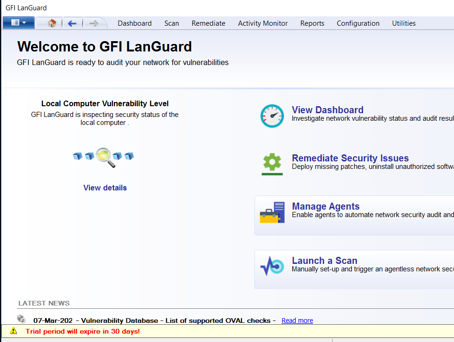The width and height of the screenshot is (454, 342).
Task: Open the View Dashboard link
Action: [327, 110]
